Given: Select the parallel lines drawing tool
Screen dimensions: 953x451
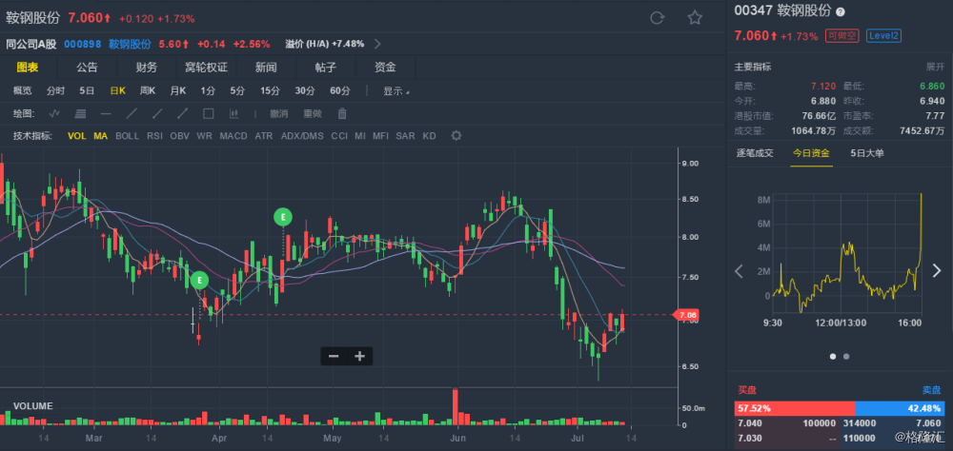Looking at the screenshot, I should 80,113.
